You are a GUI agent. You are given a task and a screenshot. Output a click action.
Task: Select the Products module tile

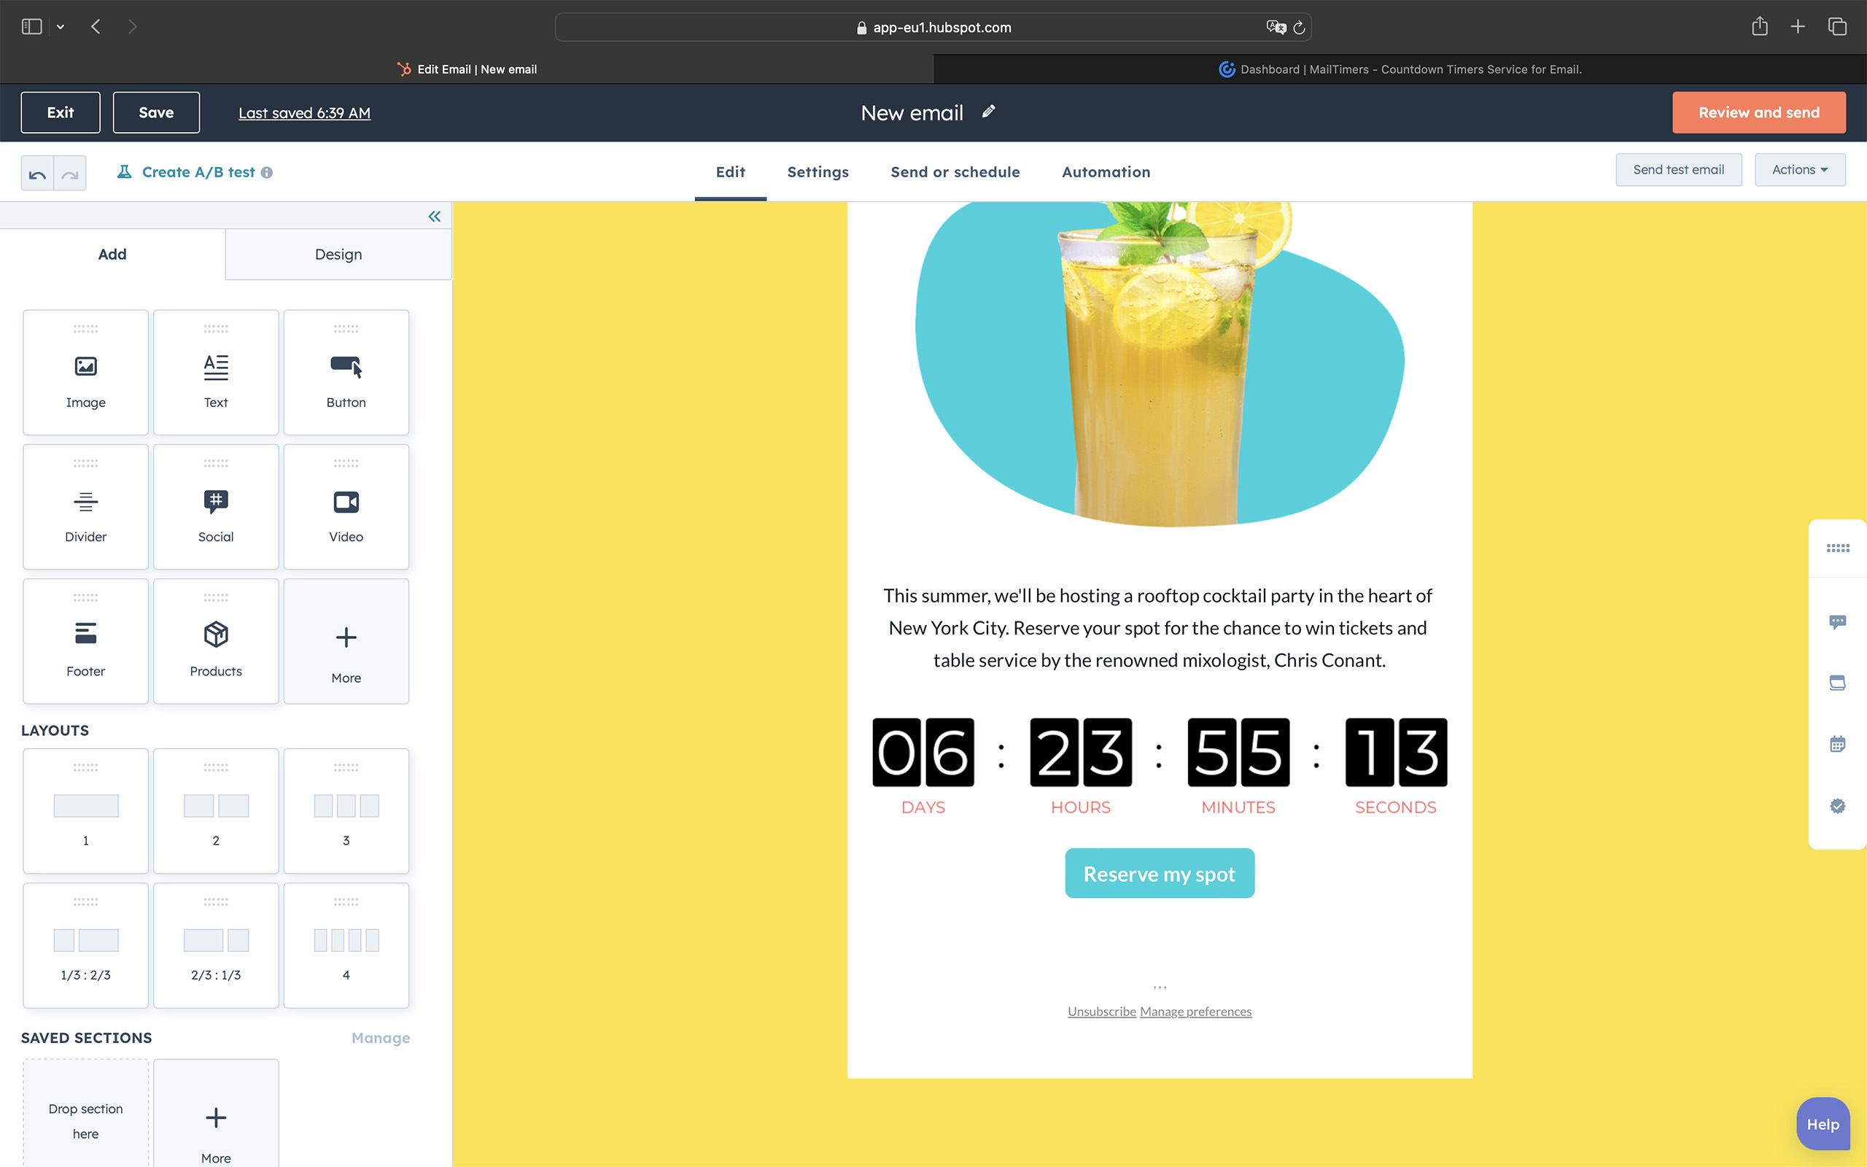[216, 641]
